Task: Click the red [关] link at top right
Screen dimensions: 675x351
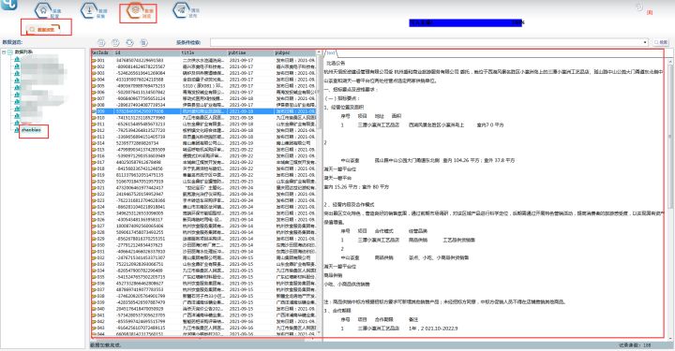Action: click(650, 12)
